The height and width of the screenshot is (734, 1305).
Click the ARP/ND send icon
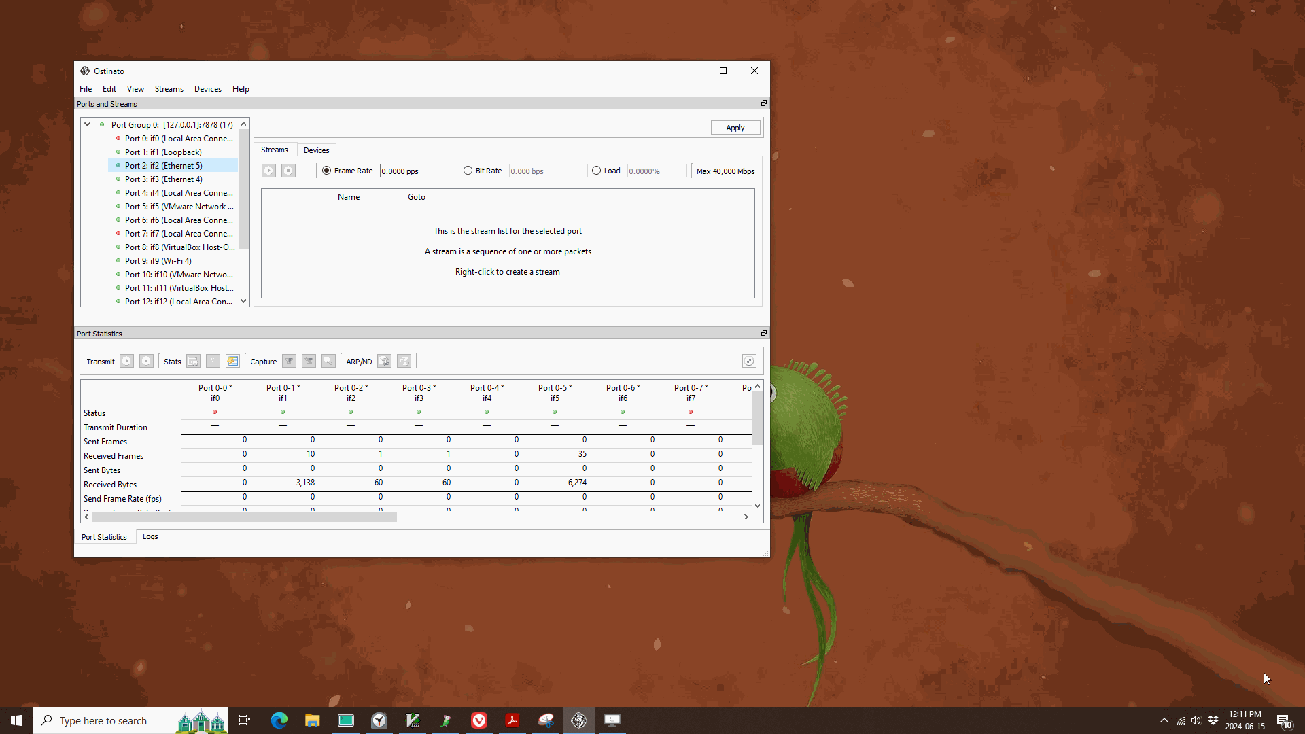(x=385, y=360)
